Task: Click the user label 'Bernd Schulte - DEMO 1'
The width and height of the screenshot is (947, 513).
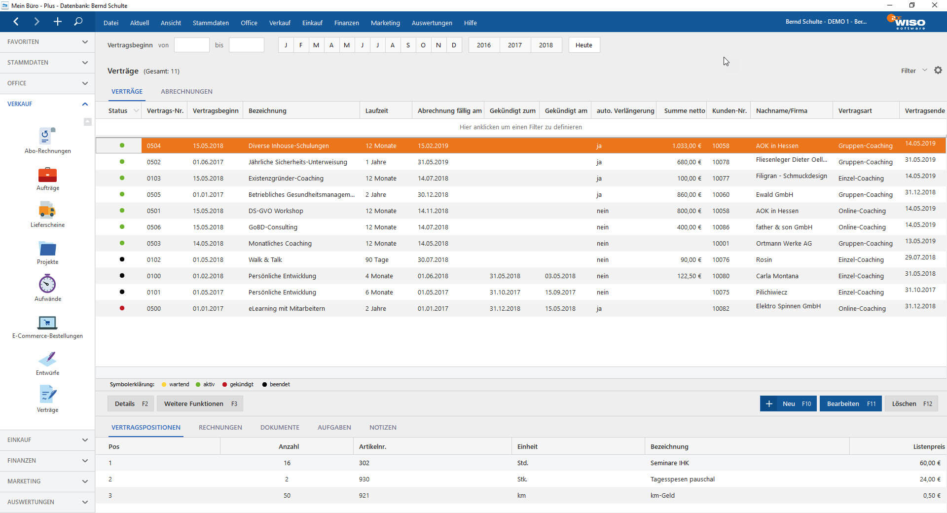Action: (x=826, y=22)
